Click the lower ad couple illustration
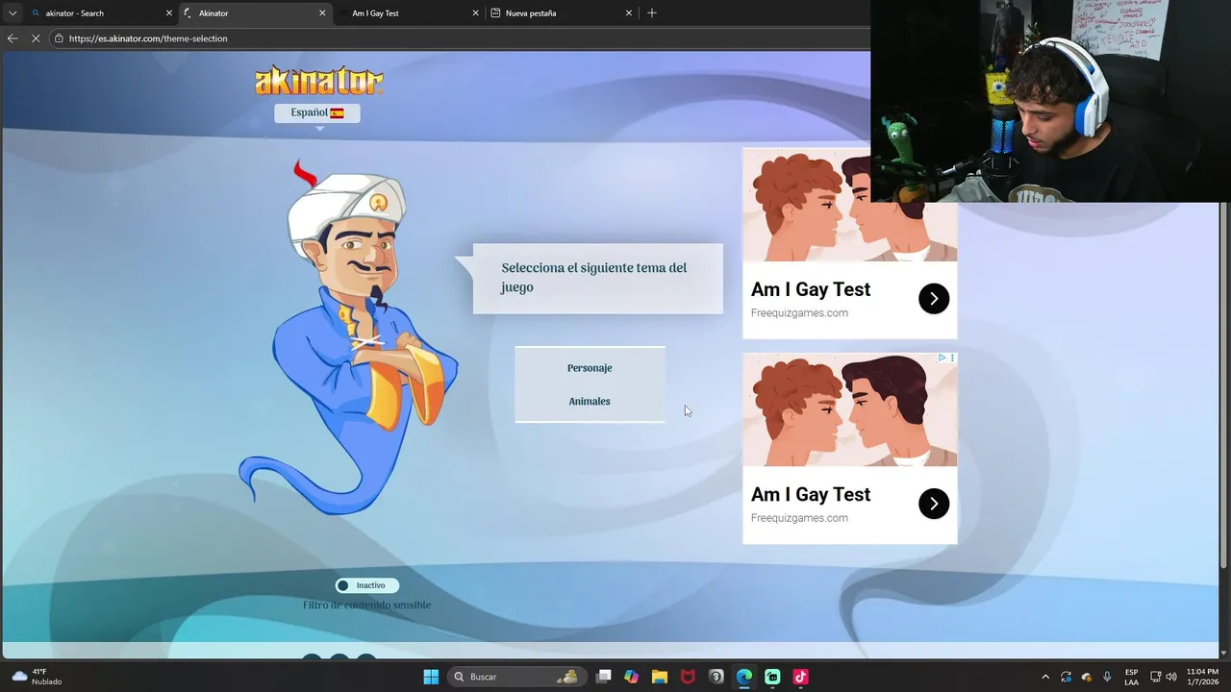This screenshot has height=692, width=1231. (850, 409)
